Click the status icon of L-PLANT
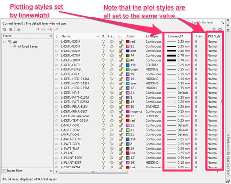The height and width of the screenshot is (184, 231). (57, 153)
